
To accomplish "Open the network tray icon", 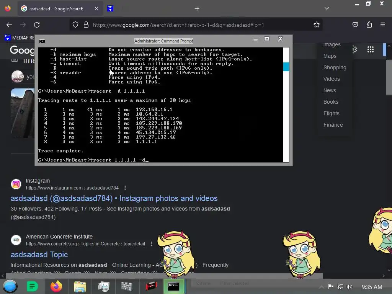I will [340, 287].
